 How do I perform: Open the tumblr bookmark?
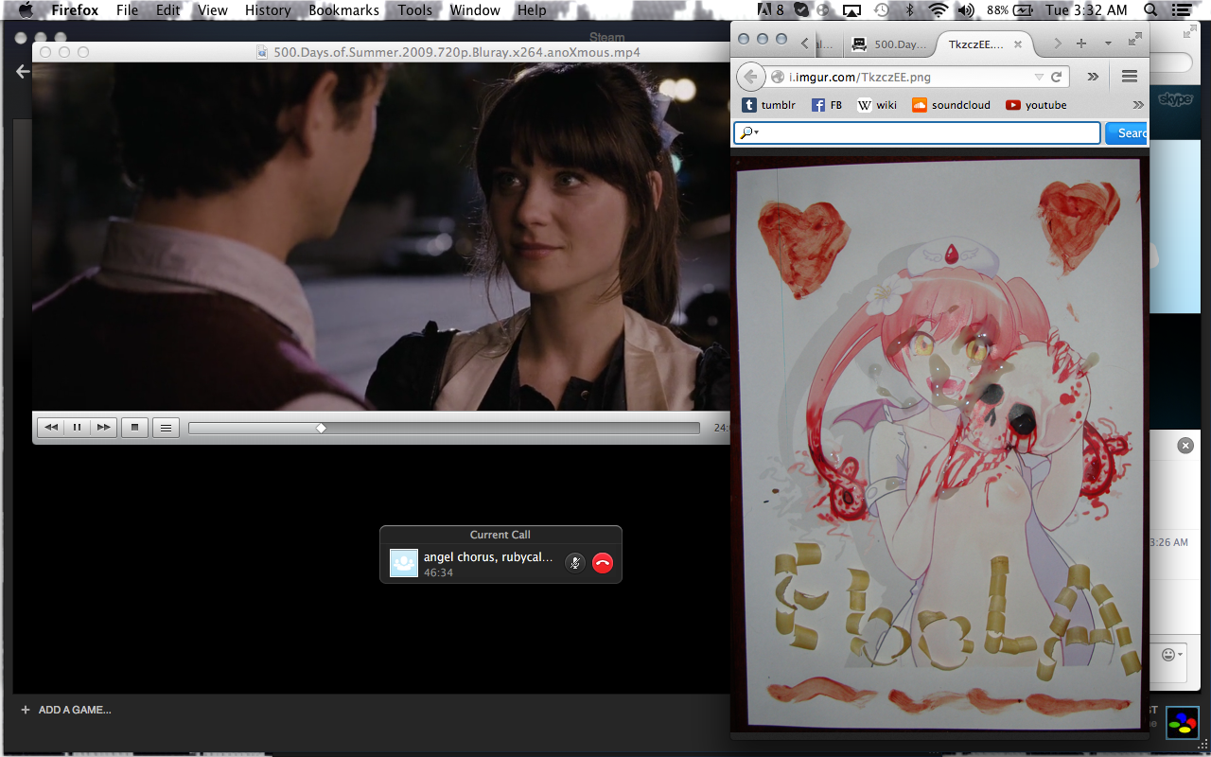768,105
